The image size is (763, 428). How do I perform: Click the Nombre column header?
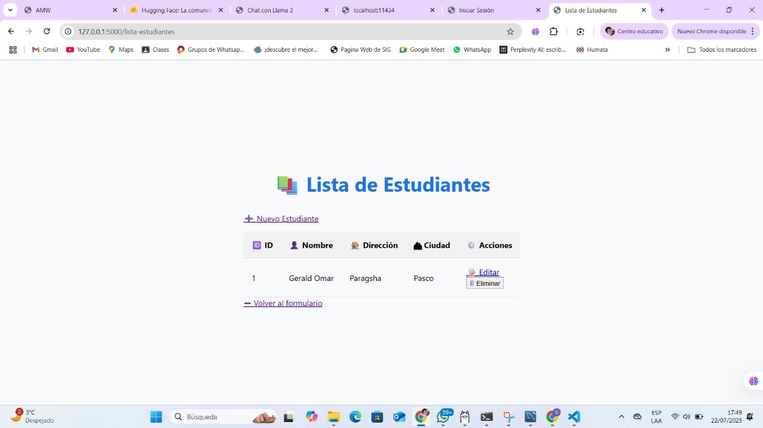point(311,245)
